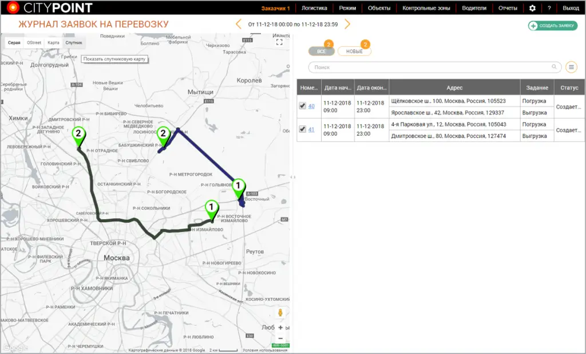Uncheck the checkbox for order 40

coord(302,106)
